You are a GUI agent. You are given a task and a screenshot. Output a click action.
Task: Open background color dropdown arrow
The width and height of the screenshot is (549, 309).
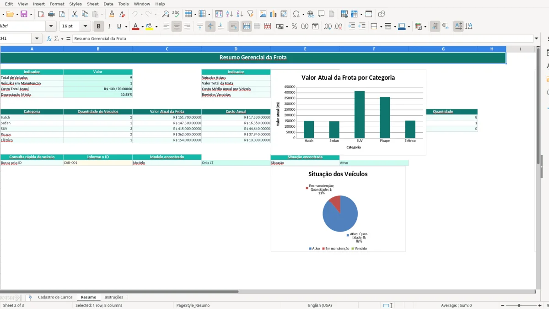[x=156, y=27]
